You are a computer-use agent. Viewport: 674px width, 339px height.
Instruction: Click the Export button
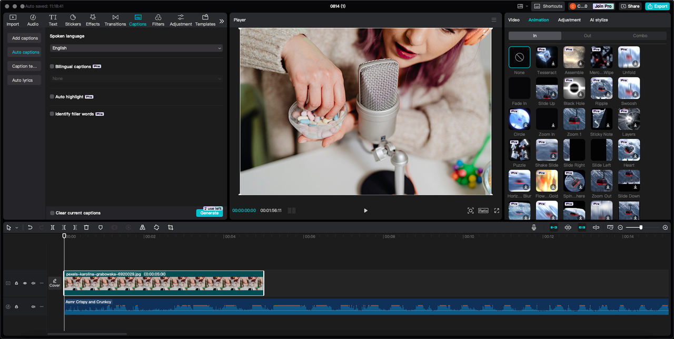pos(657,6)
